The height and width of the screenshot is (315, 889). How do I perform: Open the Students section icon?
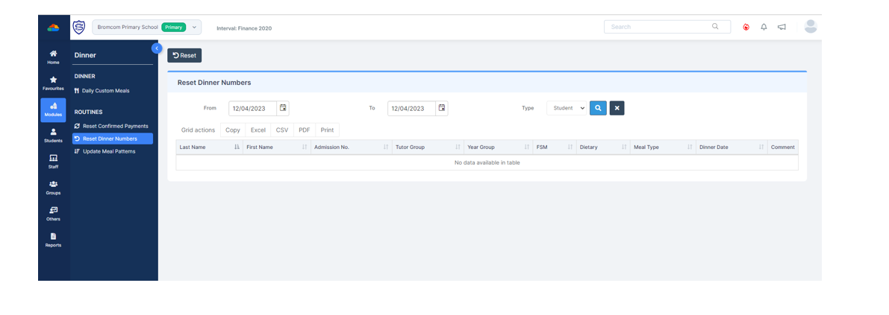pos(53,135)
